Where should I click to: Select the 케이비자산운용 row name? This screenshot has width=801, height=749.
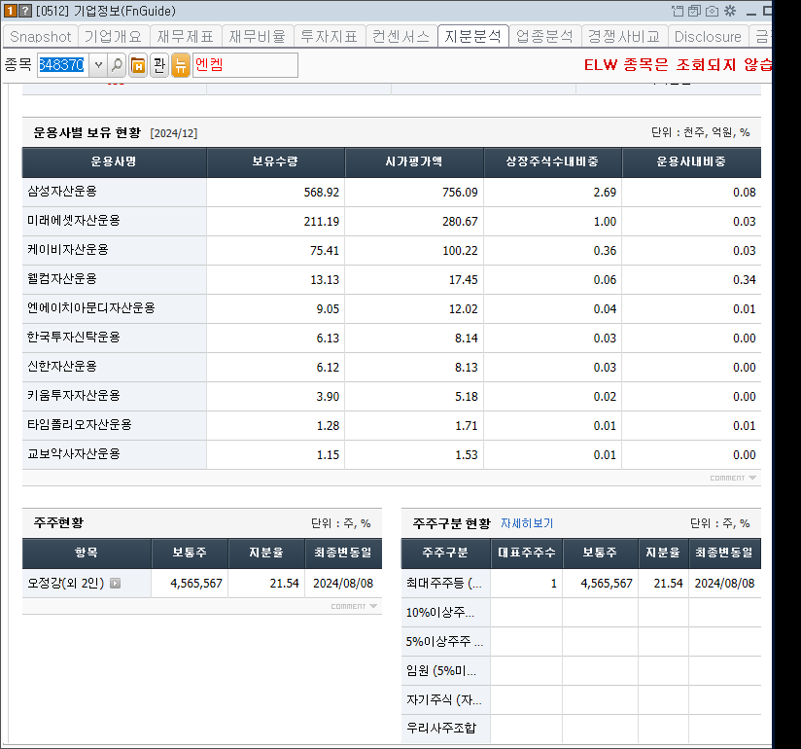pyautogui.click(x=68, y=249)
